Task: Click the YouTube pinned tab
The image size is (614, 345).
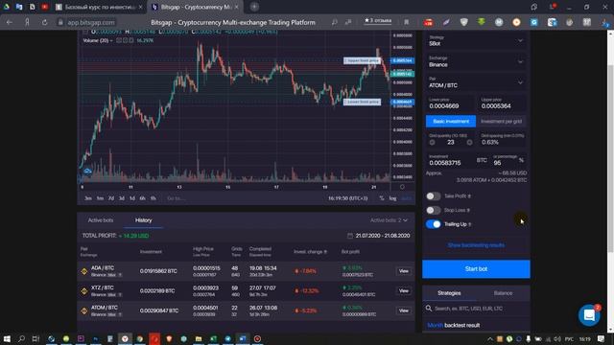Action: [45, 7]
